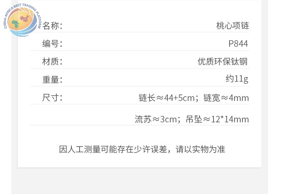The height and width of the screenshot is (194, 282).
Task: Click the China map in the logo
Action: coord(25,18)
